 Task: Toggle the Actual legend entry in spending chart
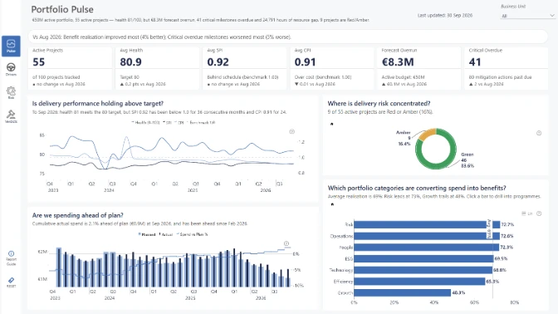click(166, 234)
